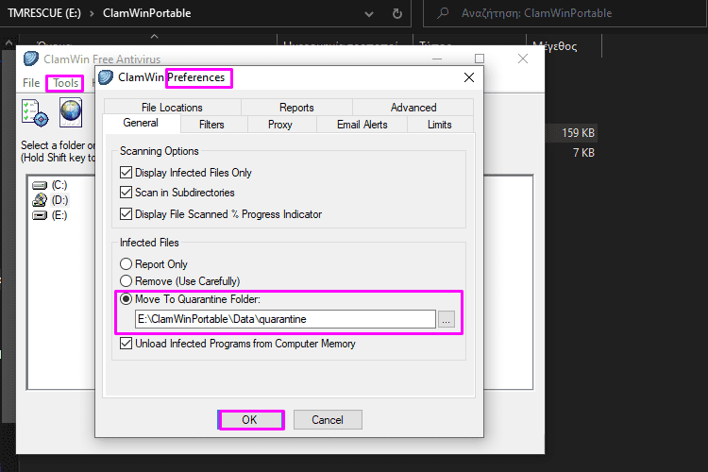Select the (C:) drive label
The image size is (708, 472).
(59, 185)
